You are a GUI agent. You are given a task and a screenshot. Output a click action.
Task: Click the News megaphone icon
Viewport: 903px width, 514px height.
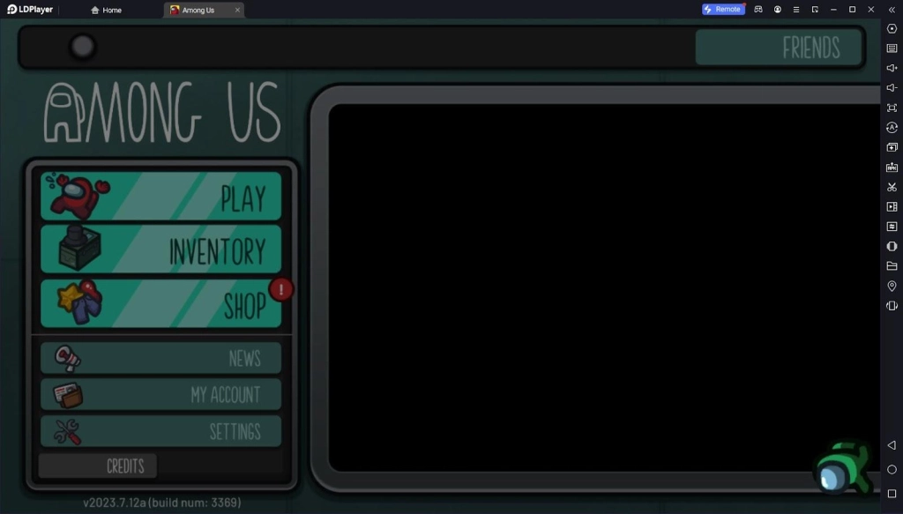[67, 358]
